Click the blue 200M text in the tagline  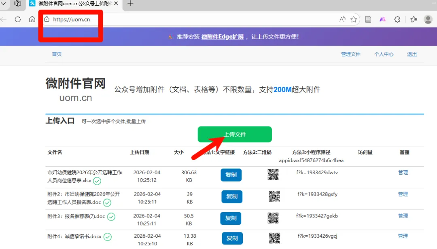pos(282,90)
